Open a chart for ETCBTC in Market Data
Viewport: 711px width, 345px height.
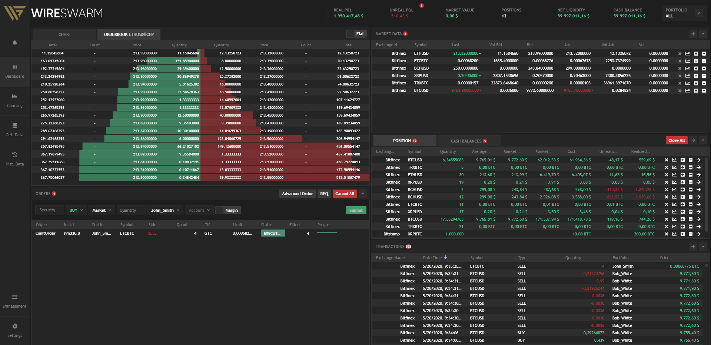pyautogui.click(x=688, y=61)
